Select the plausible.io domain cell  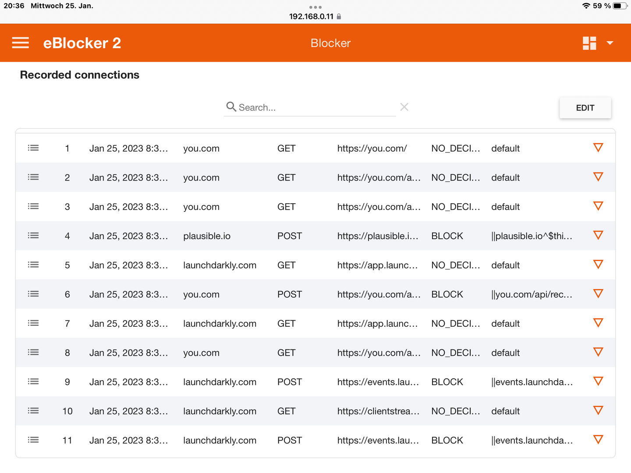click(207, 236)
